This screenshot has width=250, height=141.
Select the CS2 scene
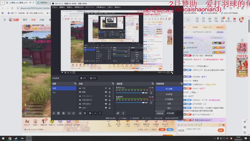[x=64, y=92]
